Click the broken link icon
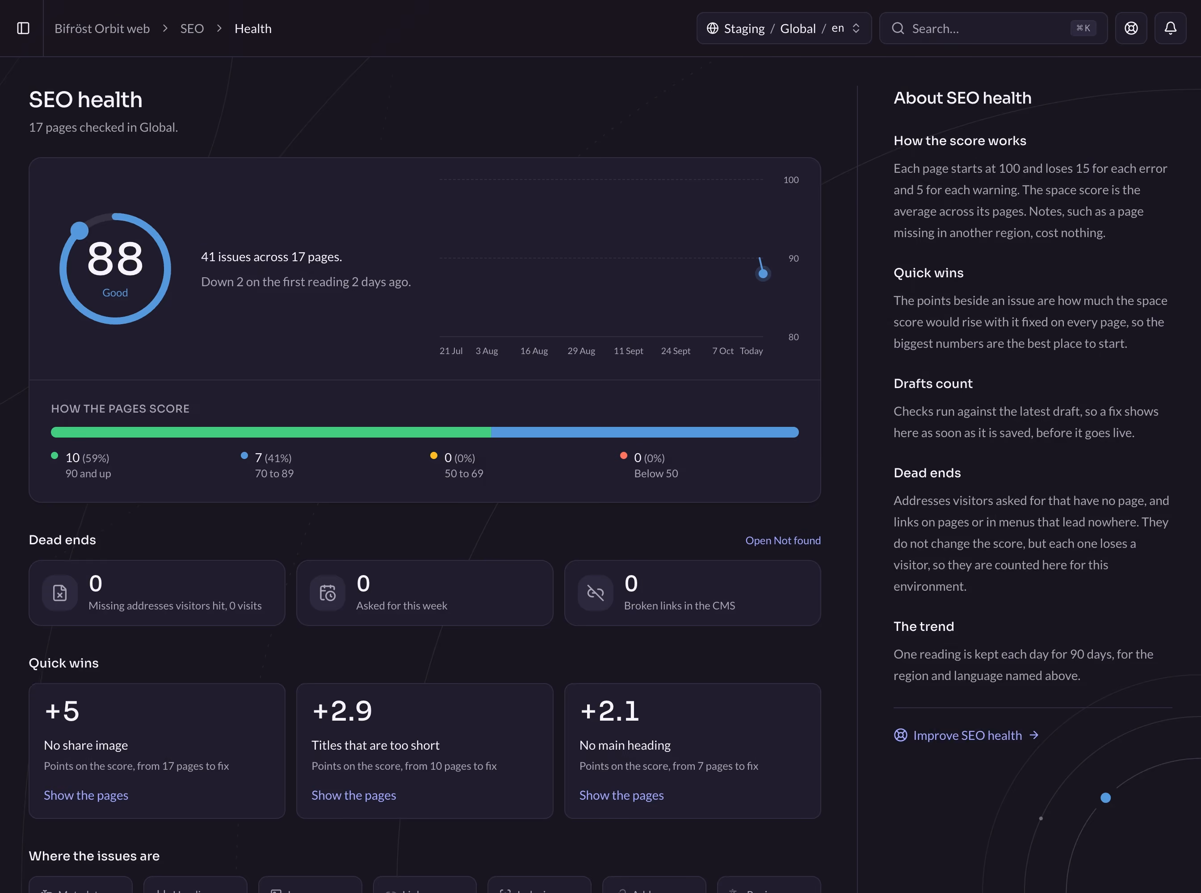Image resolution: width=1201 pixels, height=893 pixels. coord(595,593)
